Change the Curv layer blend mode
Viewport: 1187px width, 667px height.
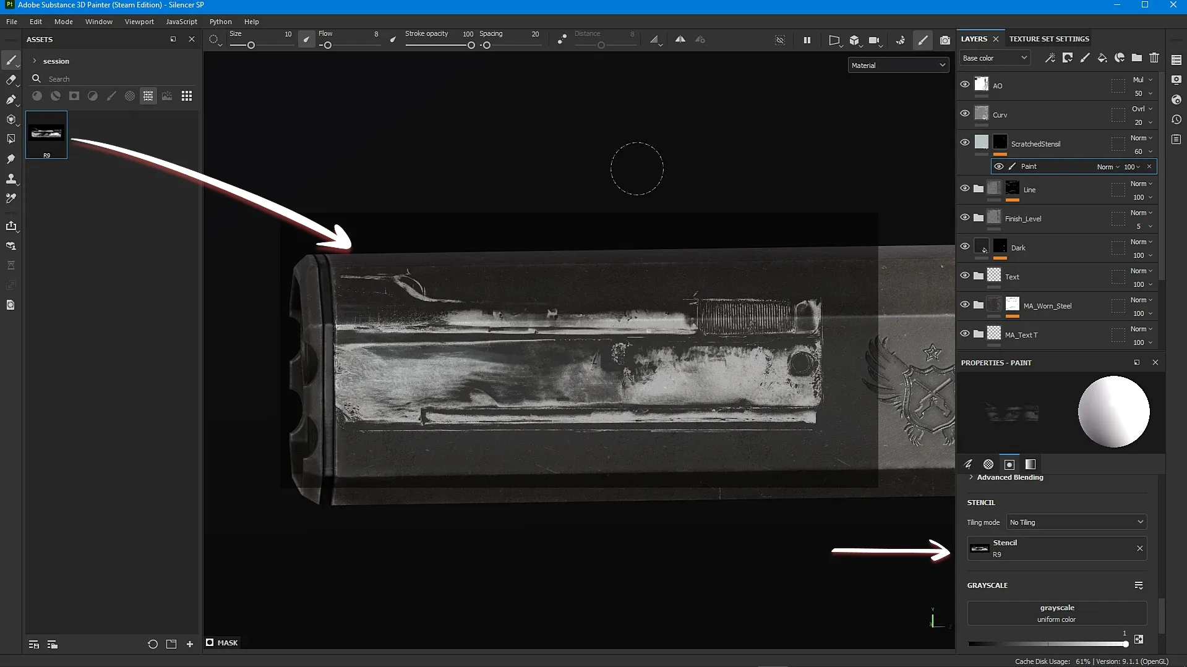pos(1141,109)
